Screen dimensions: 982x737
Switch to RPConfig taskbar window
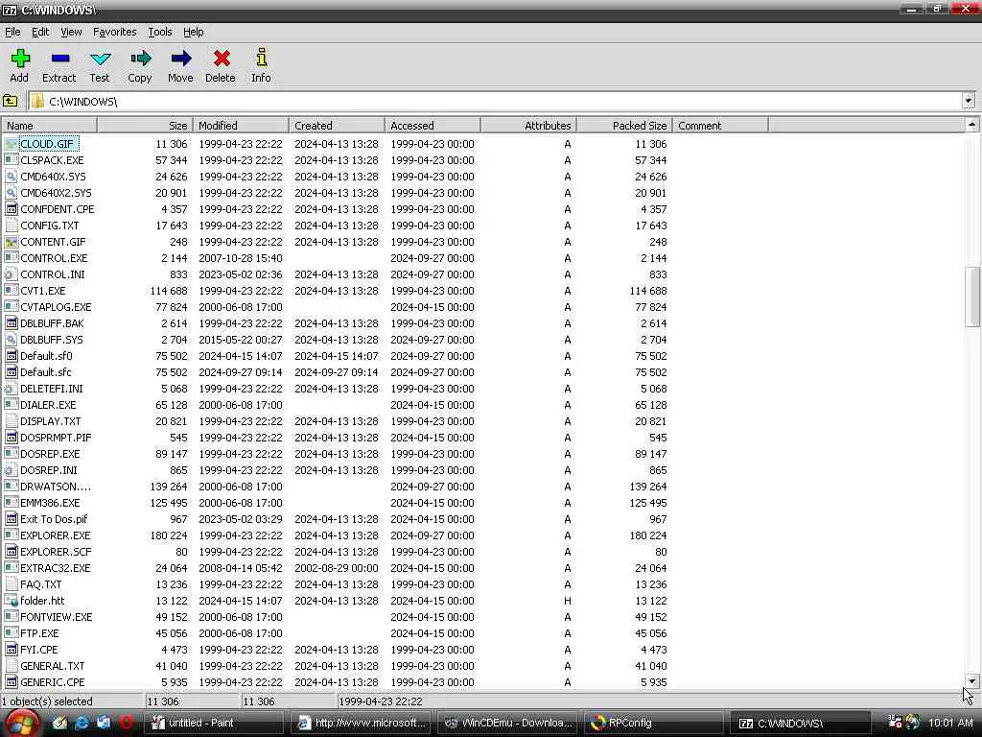654,724
